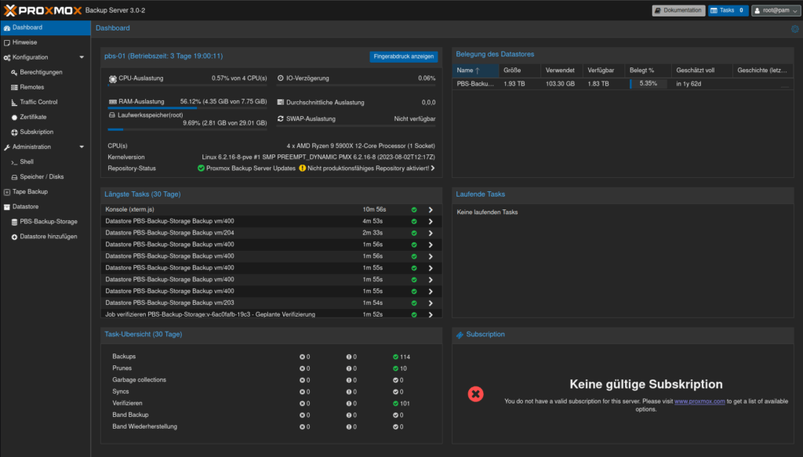Click Backups warning count icon

[x=349, y=357]
